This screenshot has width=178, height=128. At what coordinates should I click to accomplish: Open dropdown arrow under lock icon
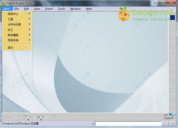[41, 120]
